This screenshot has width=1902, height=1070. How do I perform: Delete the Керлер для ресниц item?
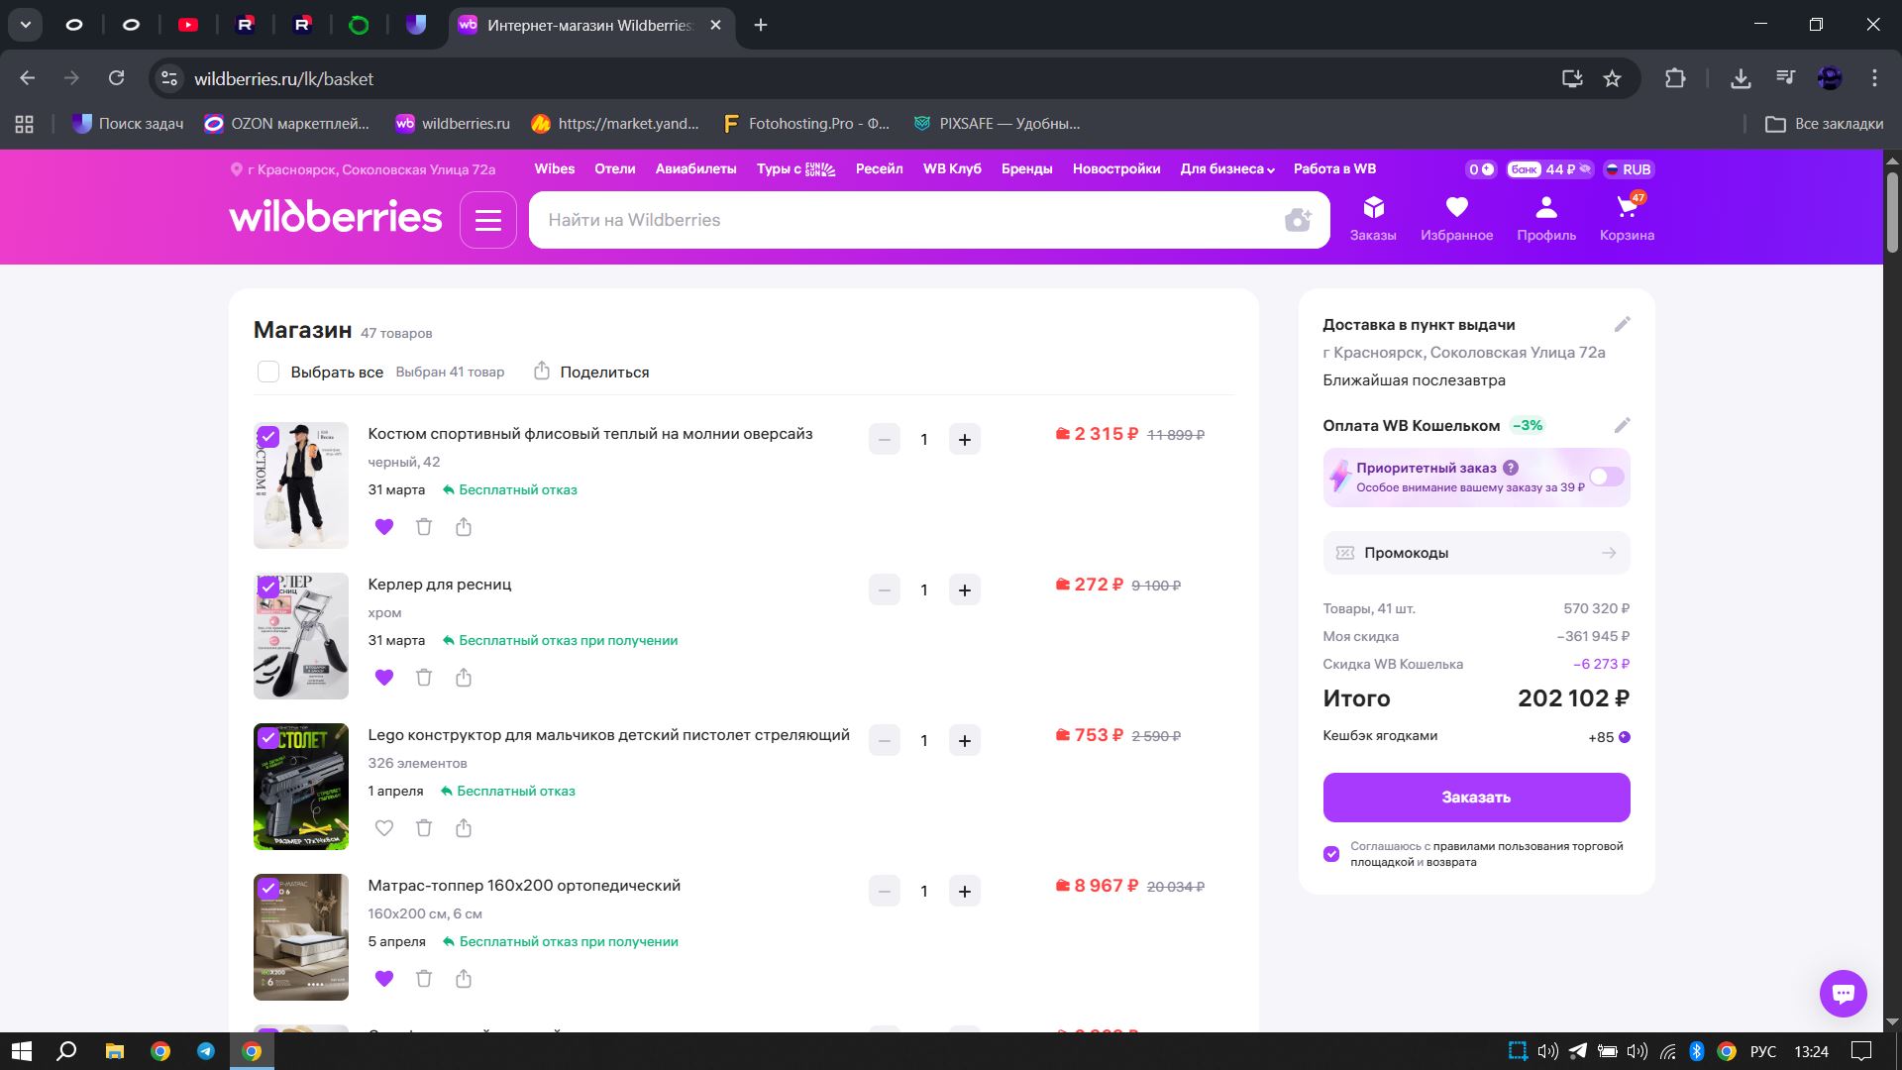[424, 678]
